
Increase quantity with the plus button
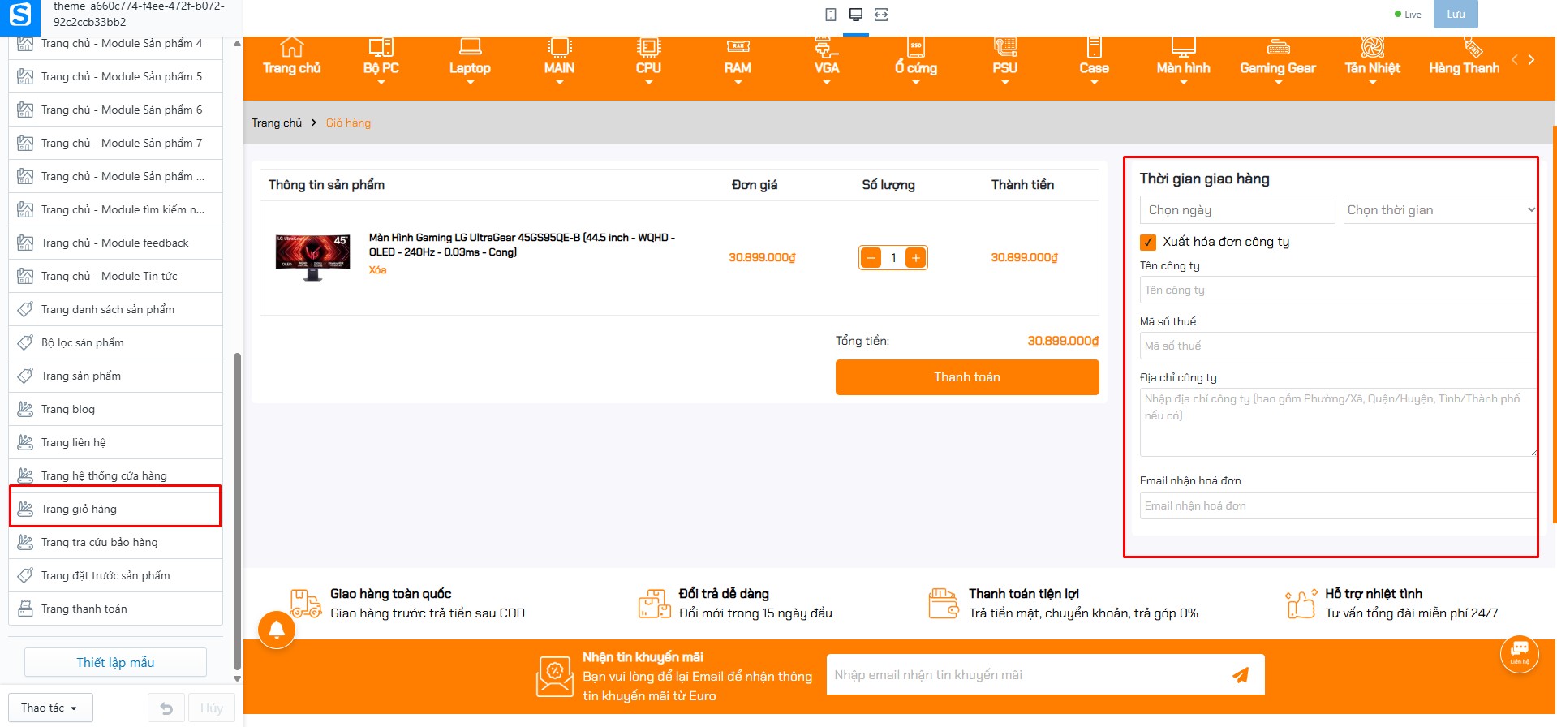[x=915, y=258]
